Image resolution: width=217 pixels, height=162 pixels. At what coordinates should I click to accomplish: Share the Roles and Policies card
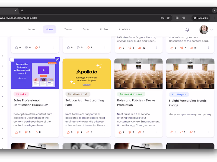click(140, 132)
